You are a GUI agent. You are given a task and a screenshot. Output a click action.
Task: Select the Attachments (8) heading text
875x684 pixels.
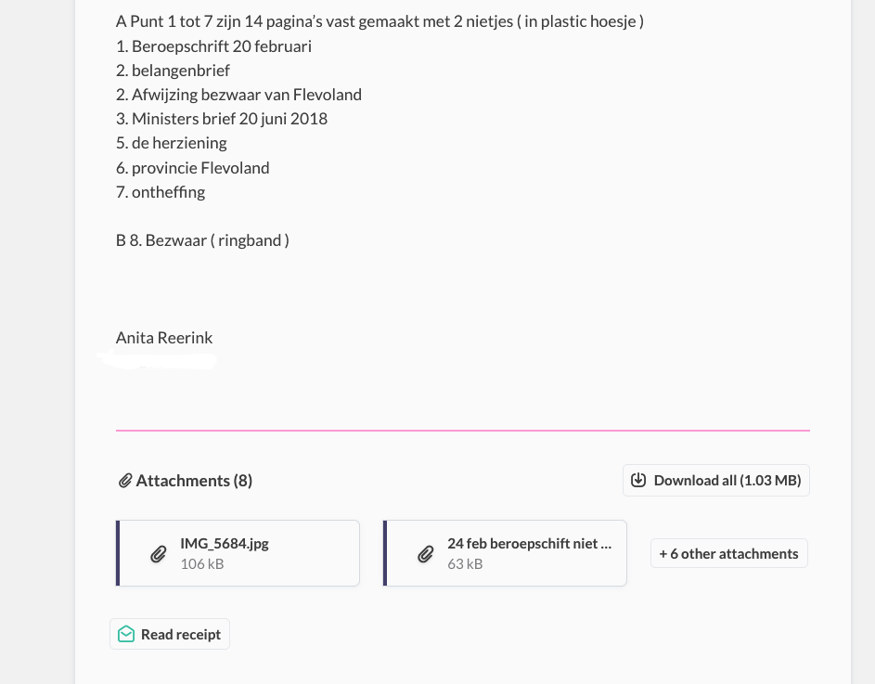[x=194, y=481]
